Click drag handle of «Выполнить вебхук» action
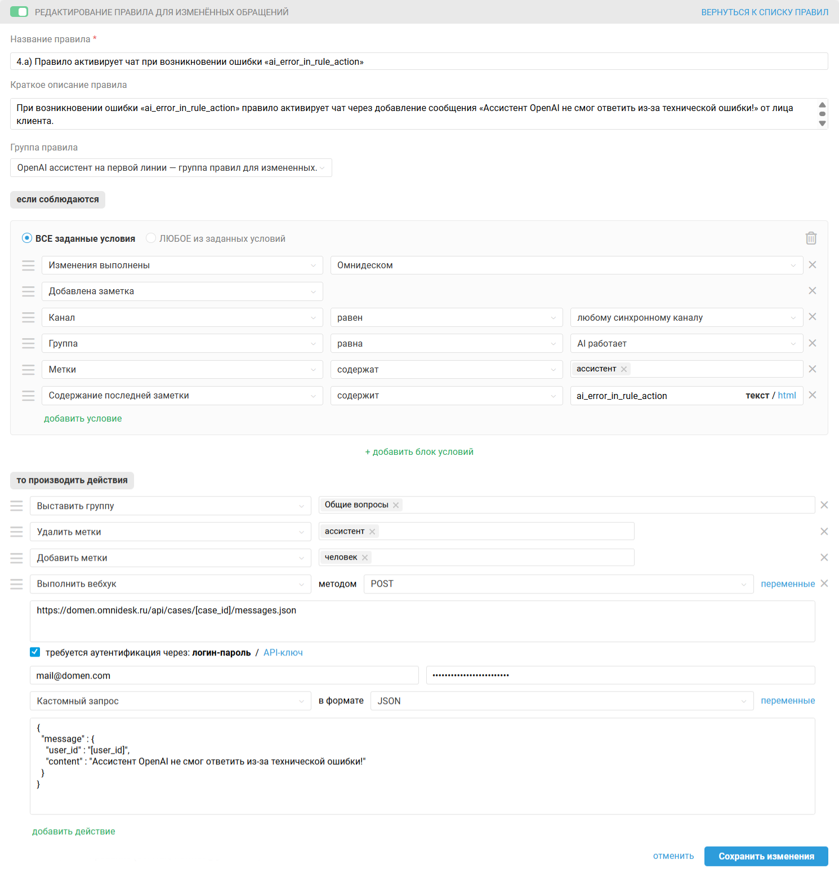 pyautogui.click(x=17, y=584)
